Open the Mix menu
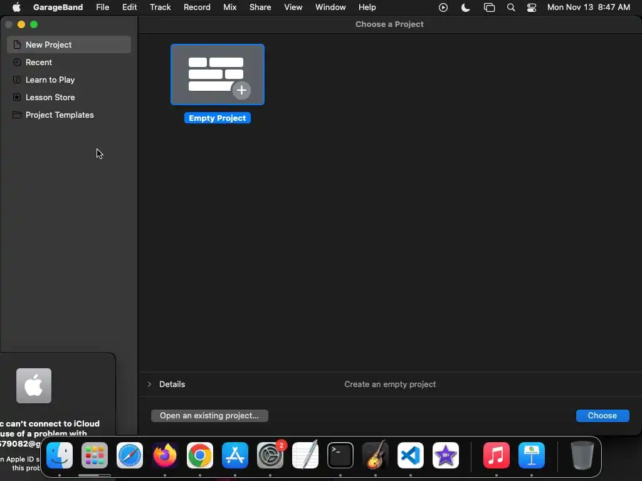 229,8
